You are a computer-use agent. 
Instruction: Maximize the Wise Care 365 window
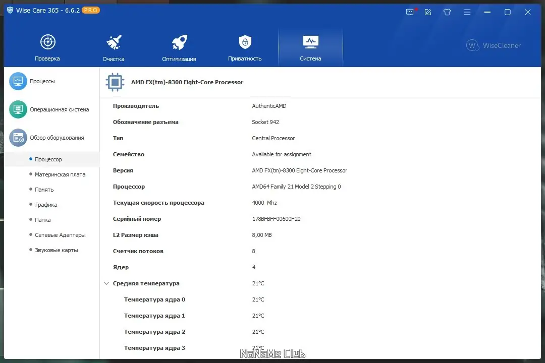pyautogui.click(x=508, y=12)
